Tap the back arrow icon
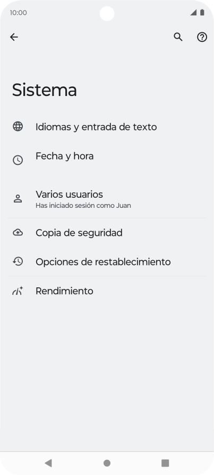Screen dimensions: 214x475 click(x=14, y=37)
